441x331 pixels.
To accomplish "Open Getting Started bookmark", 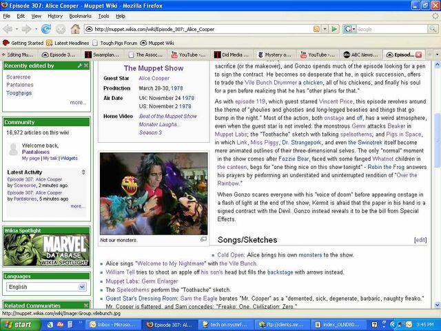I will [23, 43].
